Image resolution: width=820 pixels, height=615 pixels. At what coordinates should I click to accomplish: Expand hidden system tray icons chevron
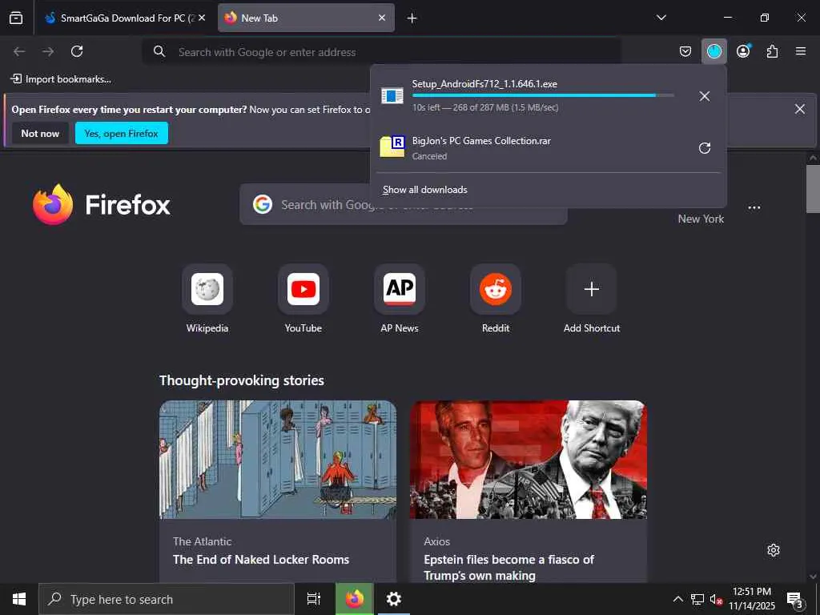677,599
